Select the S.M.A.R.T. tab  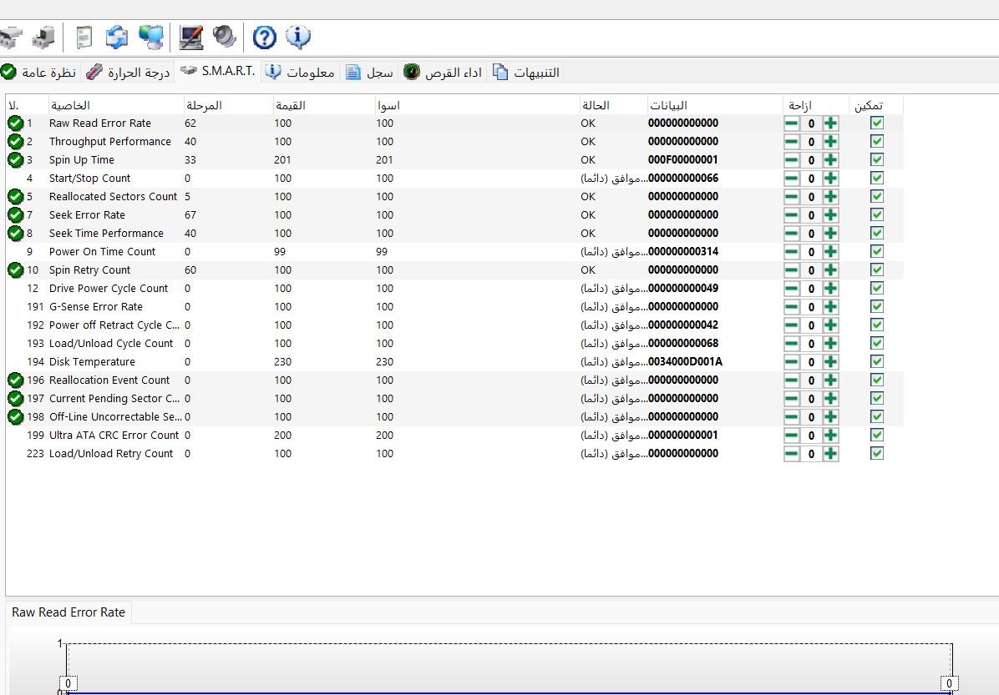point(218,71)
